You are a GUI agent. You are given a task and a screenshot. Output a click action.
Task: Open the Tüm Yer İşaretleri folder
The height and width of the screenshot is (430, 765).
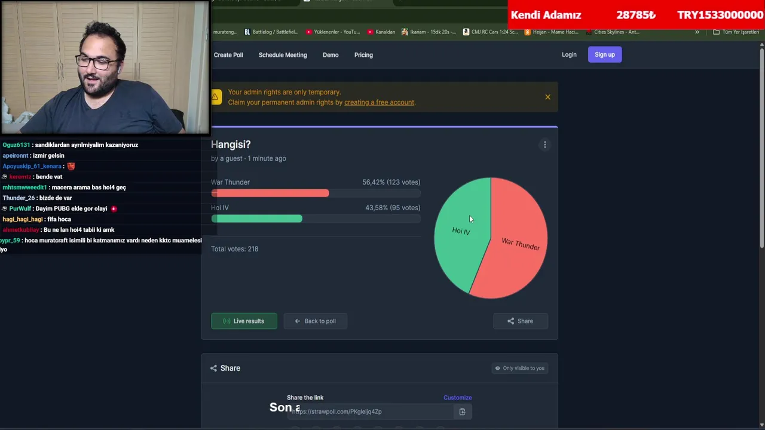tap(736, 32)
